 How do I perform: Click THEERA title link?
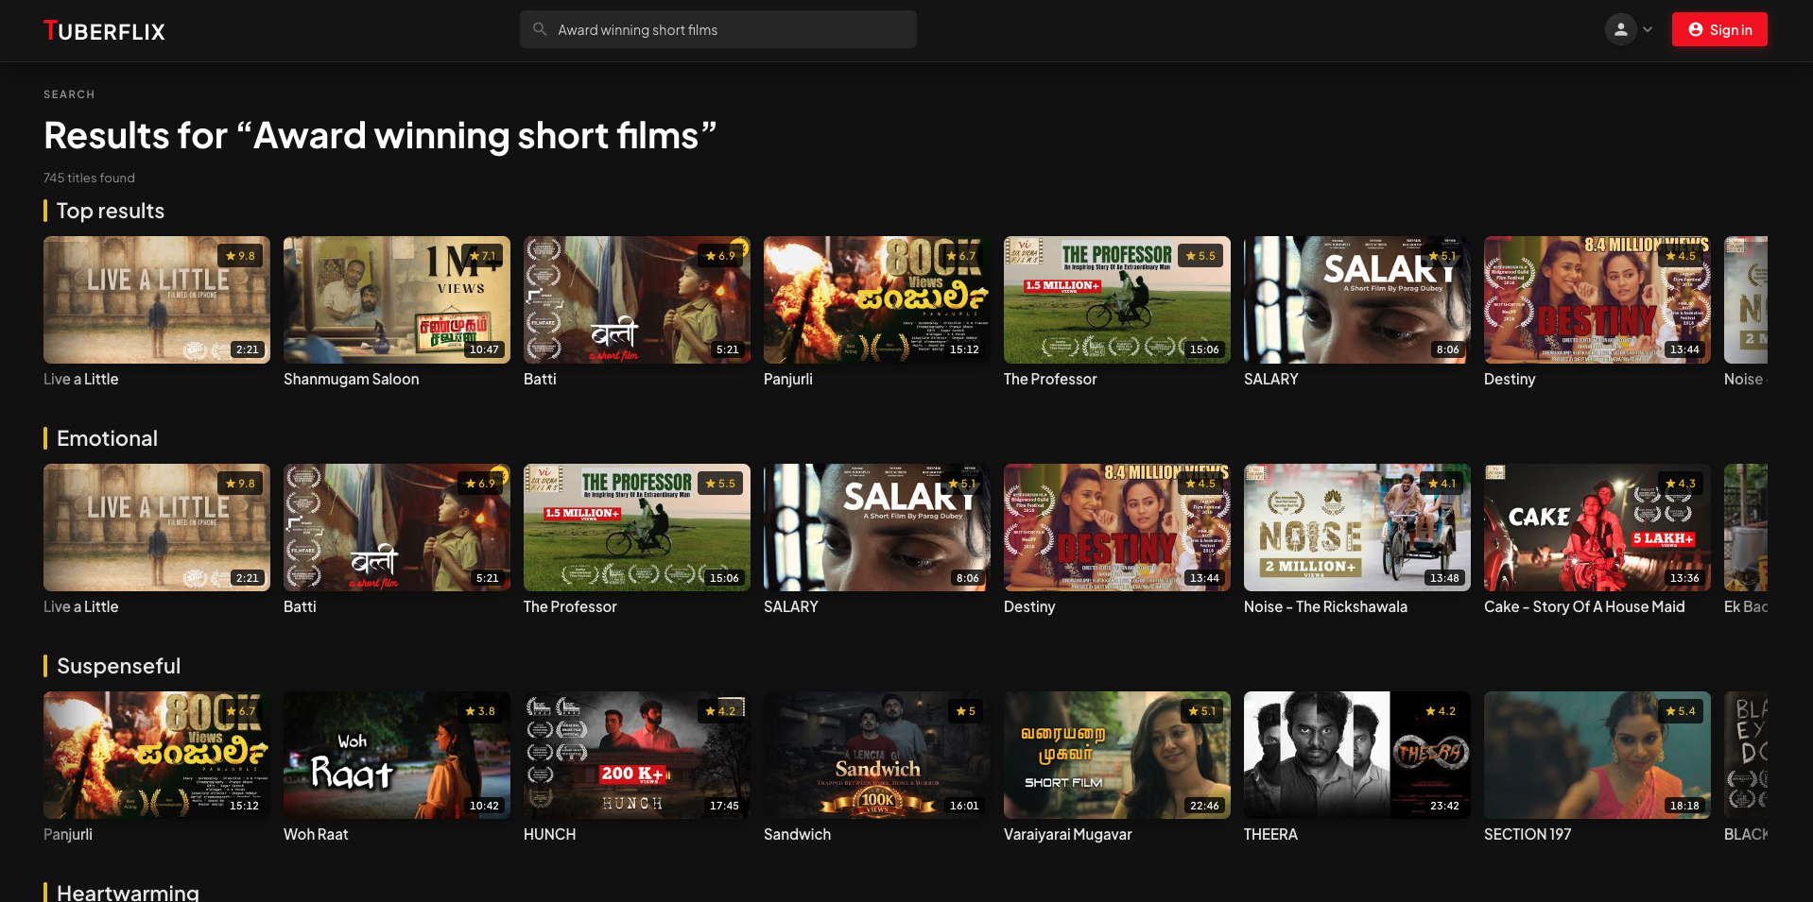[x=1270, y=834]
